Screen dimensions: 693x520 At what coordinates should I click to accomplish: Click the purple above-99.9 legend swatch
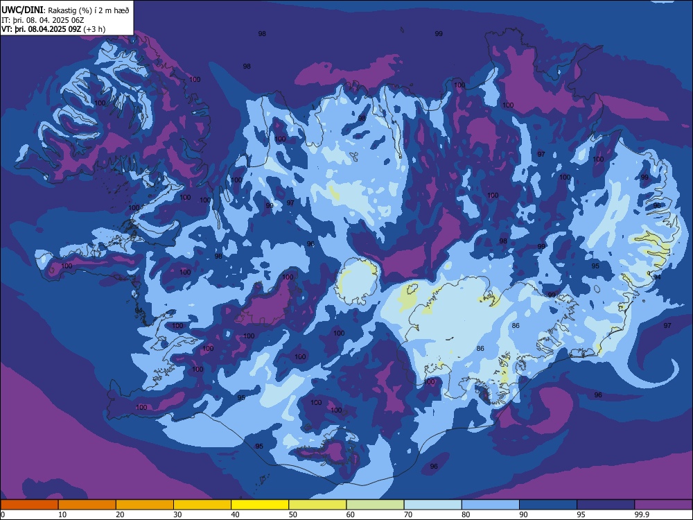663,505
